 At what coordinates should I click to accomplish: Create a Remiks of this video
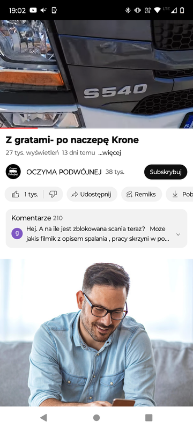pos(142,194)
